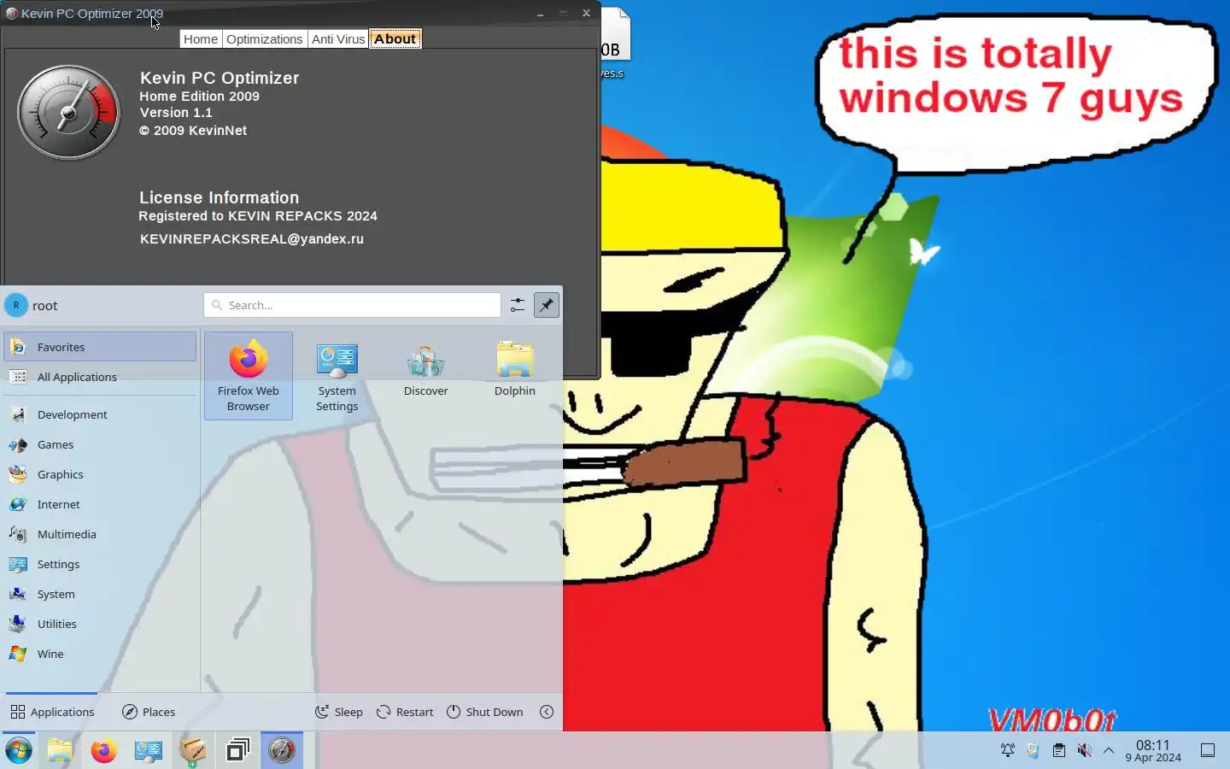Select All Applications category
1230x769 pixels.
coord(100,377)
